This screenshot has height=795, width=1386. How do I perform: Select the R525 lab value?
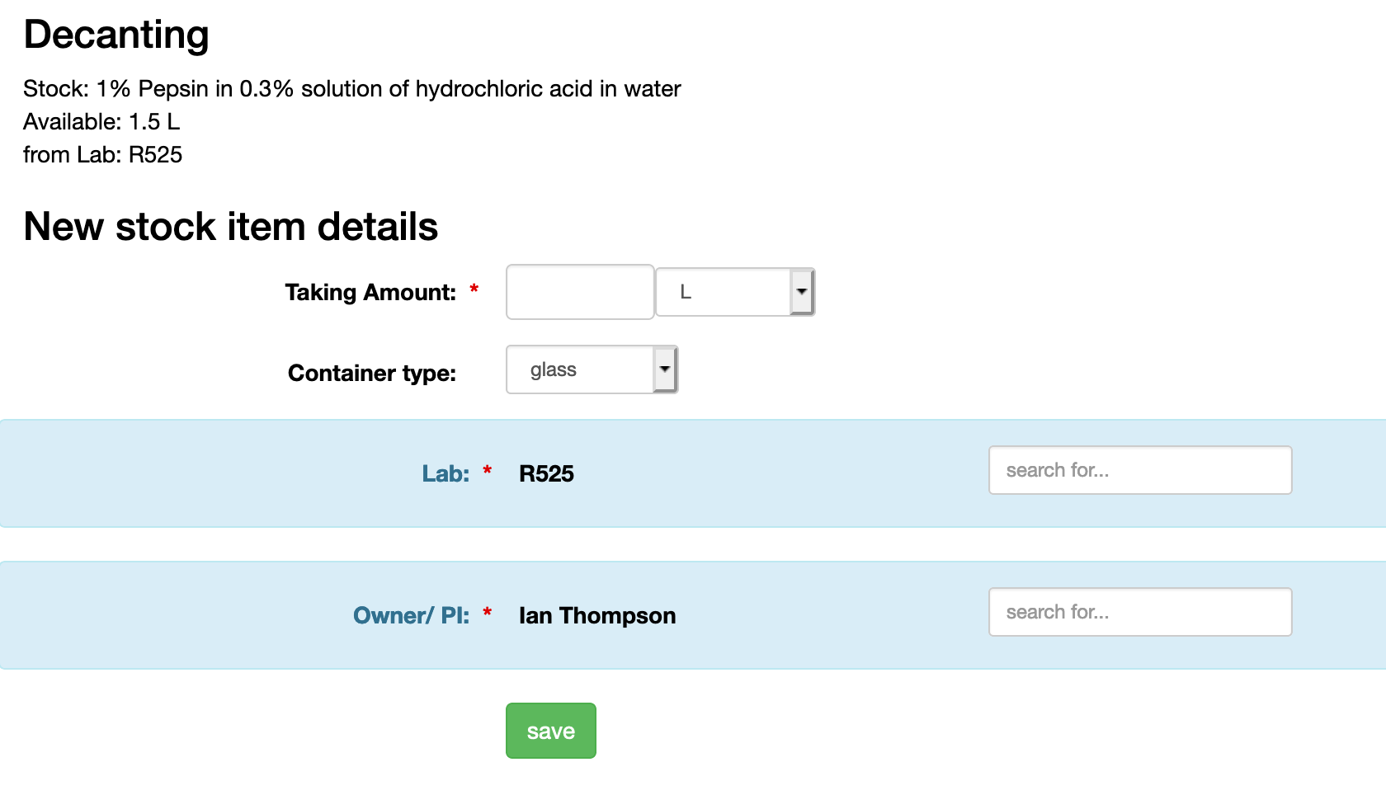point(546,473)
